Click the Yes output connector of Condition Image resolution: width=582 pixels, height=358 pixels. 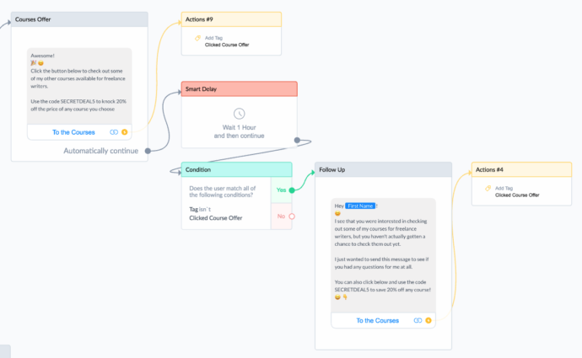coord(292,190)
